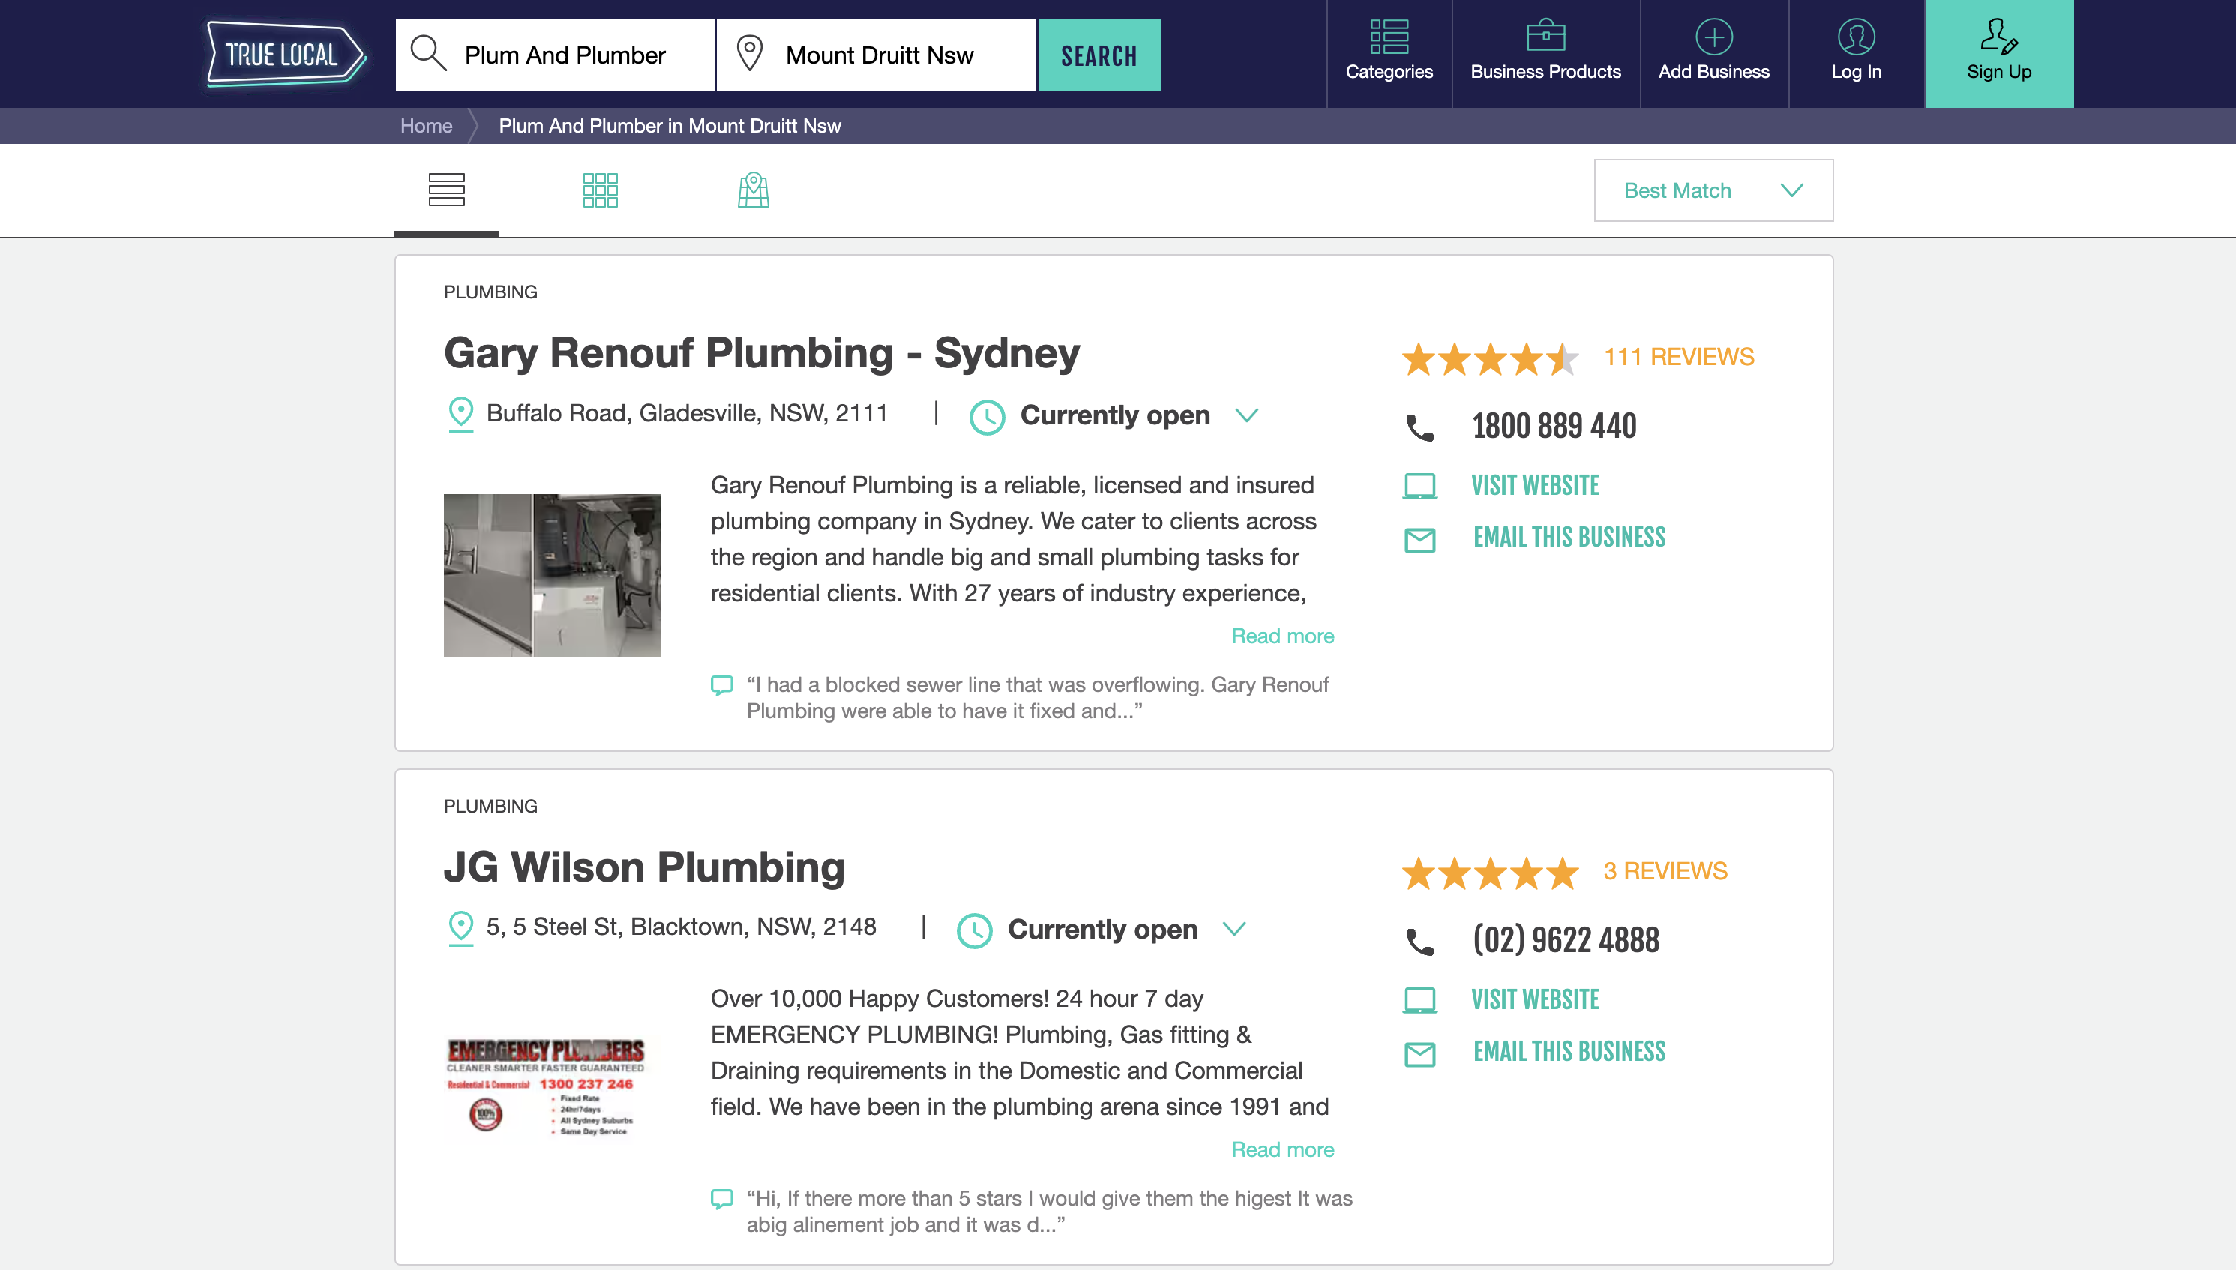This screenshot has height=1270, width=2236.
Task: Expand JG Wilson opening hours chevron
Action: click(x=1234, y=929)
